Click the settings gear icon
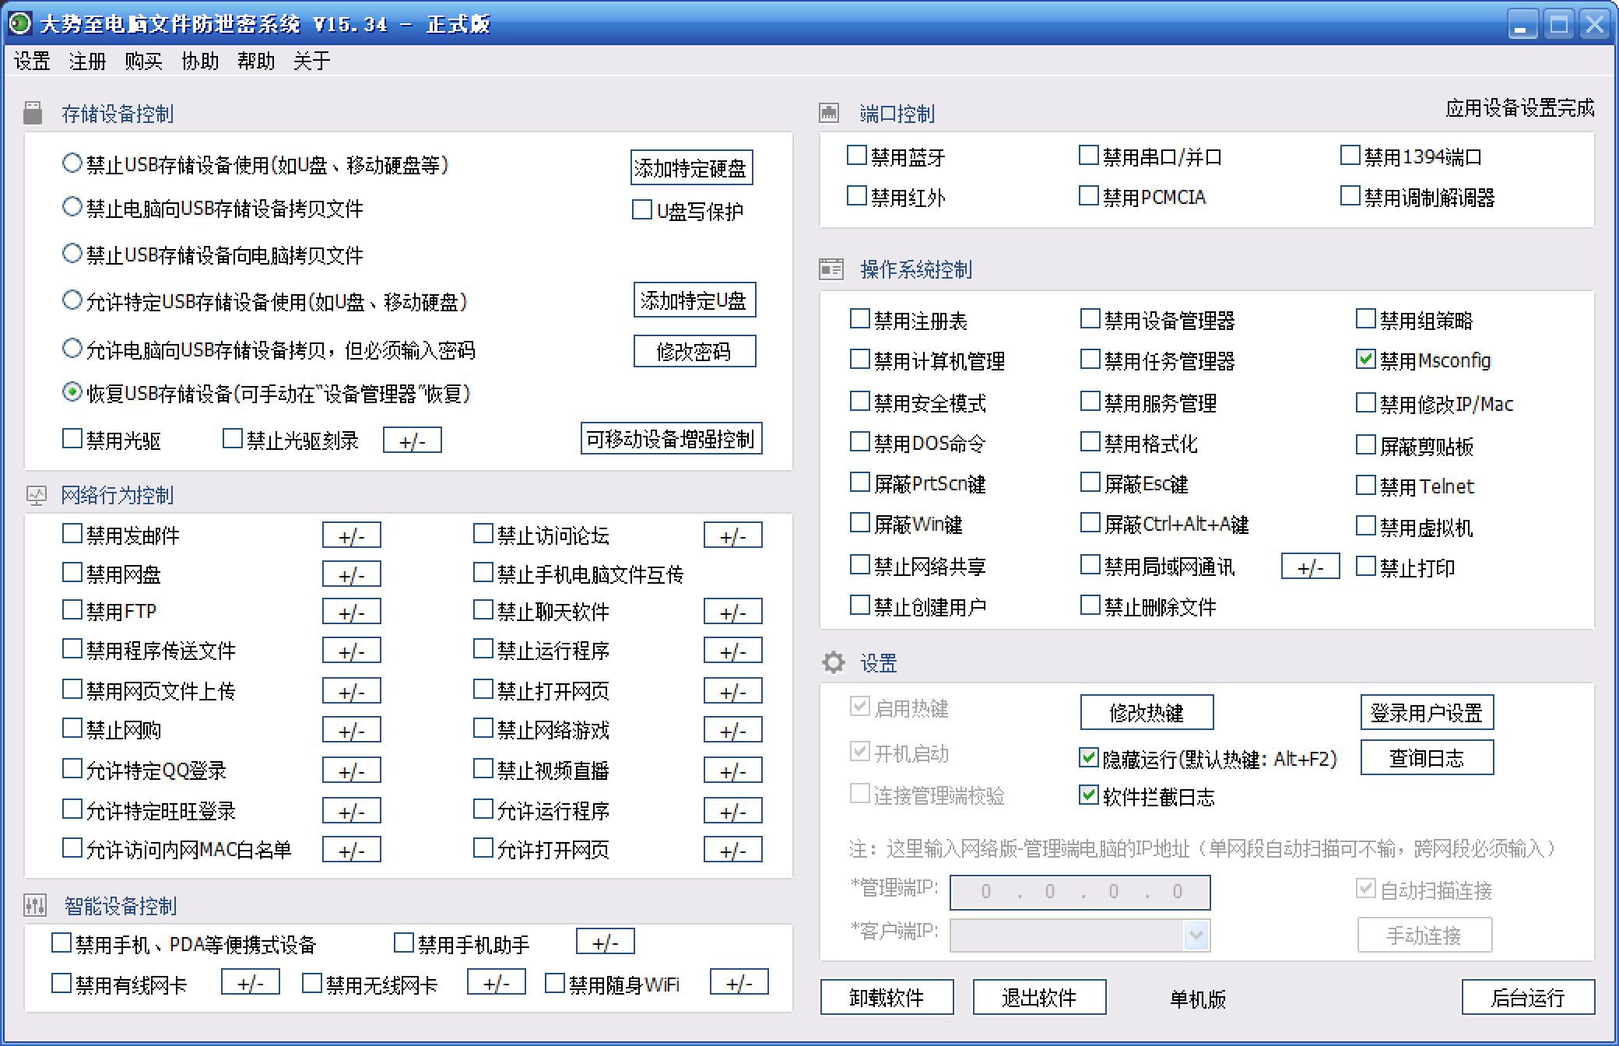This screenshot has width=1619, height=1046. coord(833,663)
